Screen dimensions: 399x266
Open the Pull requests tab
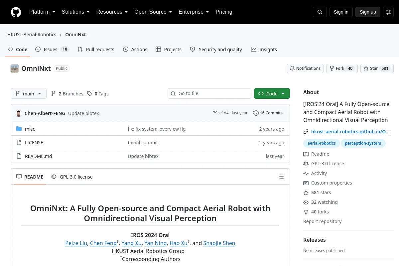[x=96, y=50]
